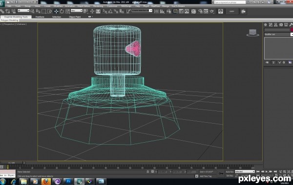Toggle Angle Snap
This screenshot has width=293, height=185.
point(110,11)
